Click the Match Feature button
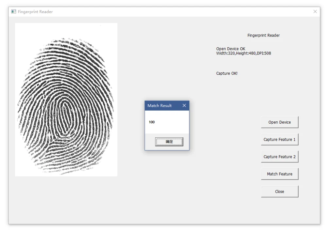Screen dimensions: 327x230 280,174
